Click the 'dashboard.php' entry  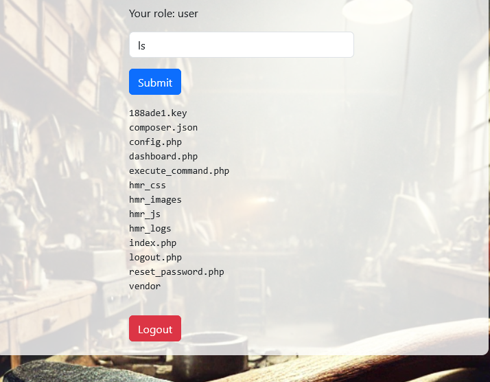(x=163, y=157)
